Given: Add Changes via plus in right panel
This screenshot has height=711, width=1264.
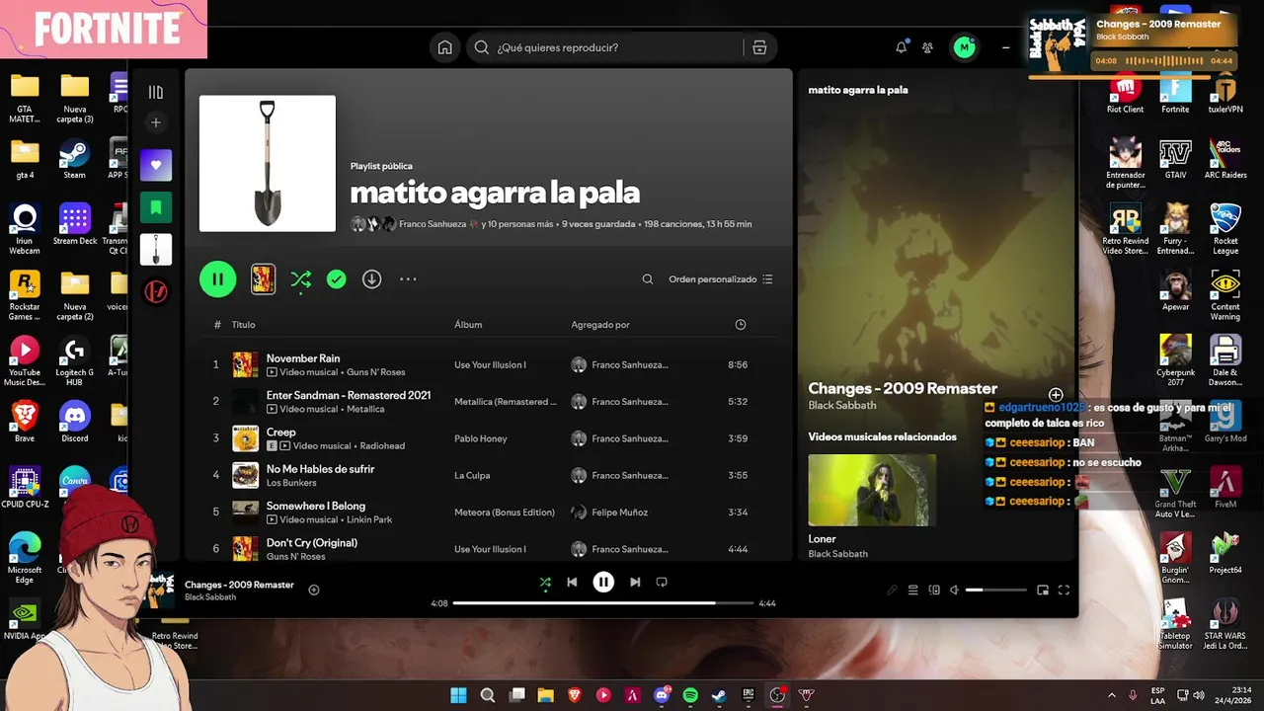Looking at the screenshot, I should click(x=1056, y=395).
